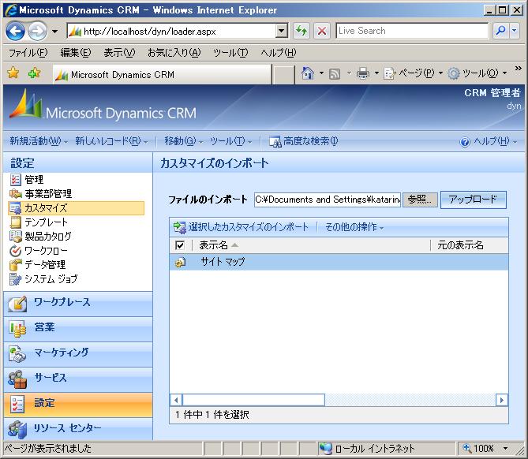Click the リソース センター area icon

pyautogui.click(x=17, y=430)
